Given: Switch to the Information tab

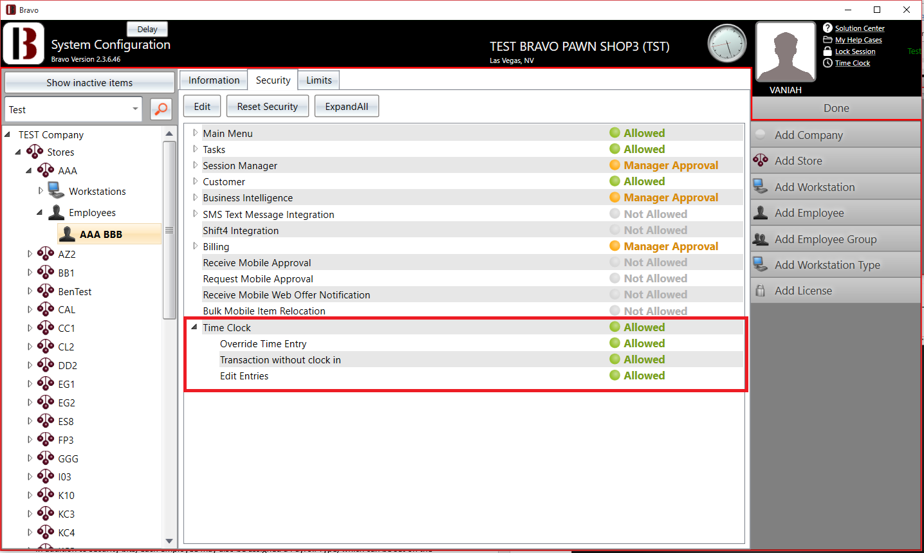Looking at the screenshot, I should click(x=214, y=80).
